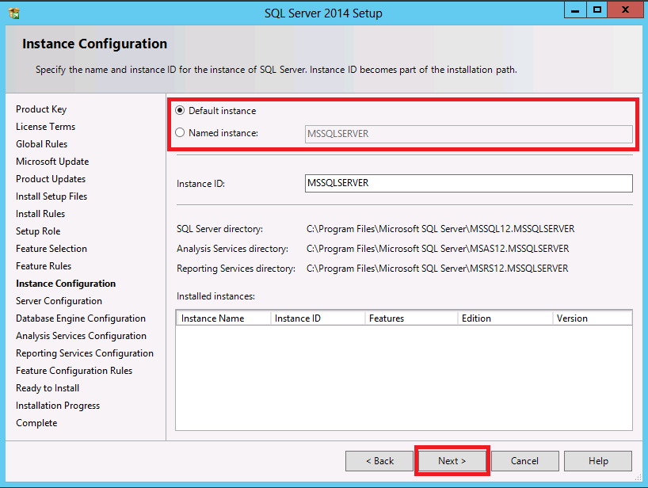648x488 pixels.
Task: Select Feature Selection step in sidebar
Action: (51, 249)
